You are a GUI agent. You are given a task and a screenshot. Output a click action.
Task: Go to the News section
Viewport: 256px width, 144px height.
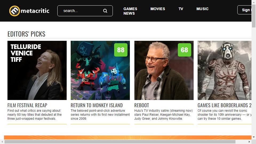[129, 13]
